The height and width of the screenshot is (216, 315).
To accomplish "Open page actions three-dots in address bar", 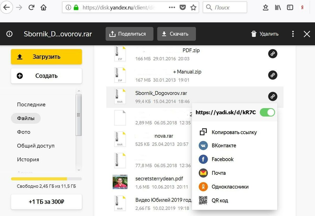I will [172, 8].
